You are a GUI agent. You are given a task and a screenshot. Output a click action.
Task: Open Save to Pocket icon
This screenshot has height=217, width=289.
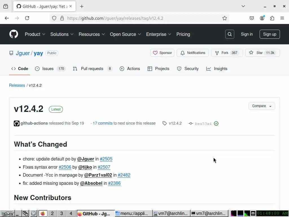251,18
